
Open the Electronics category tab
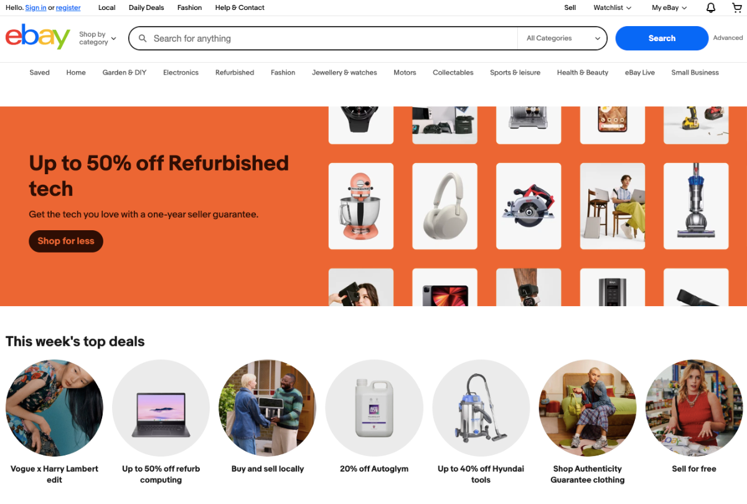[x=181, y=73]
